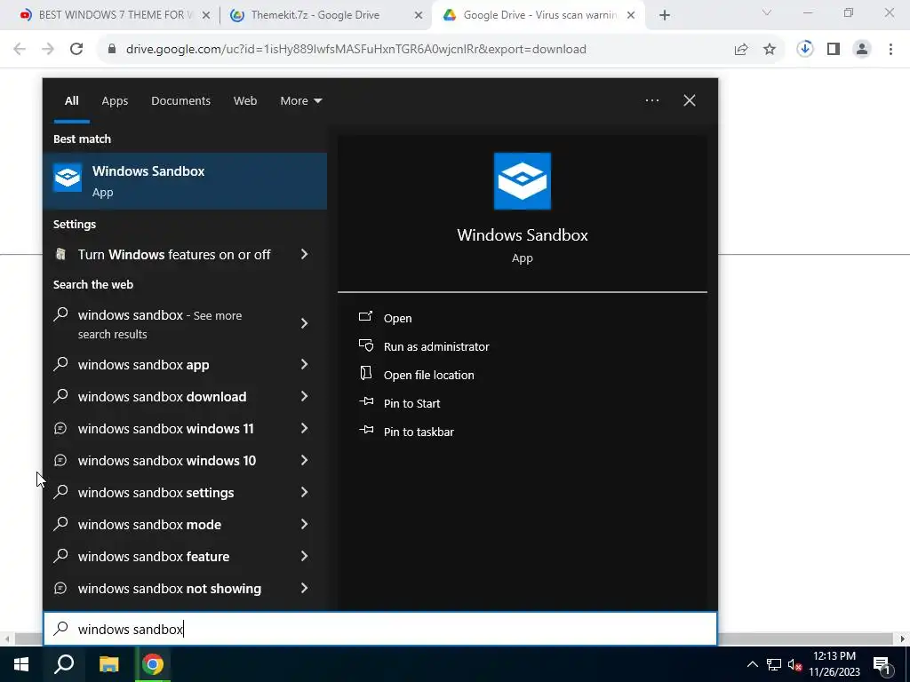This screenshot has width=910, height=682.
Task: Click the Chrome forward arrow
Action: click(x=48, y=49)
